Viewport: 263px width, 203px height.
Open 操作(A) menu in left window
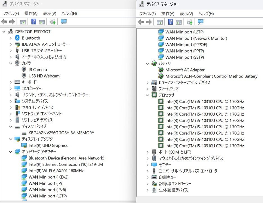click(x=31, y=13)
